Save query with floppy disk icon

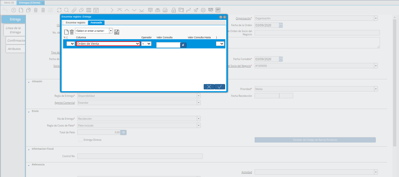pos(117,32)
